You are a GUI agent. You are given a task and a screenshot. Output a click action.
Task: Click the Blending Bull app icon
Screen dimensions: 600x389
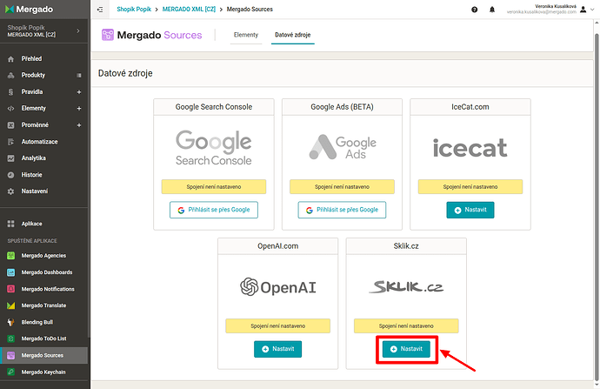pos(11,322)
